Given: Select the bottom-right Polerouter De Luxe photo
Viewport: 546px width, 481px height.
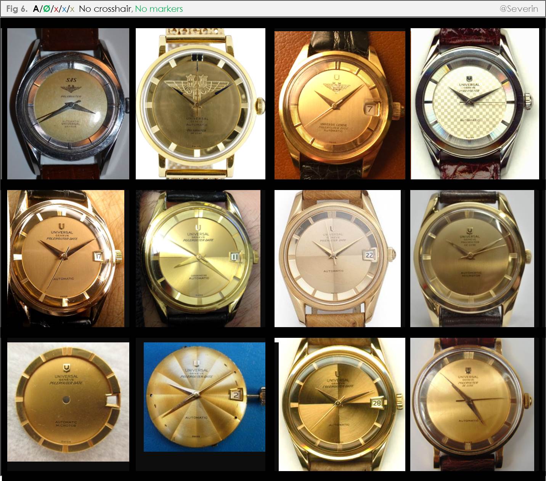Looking at the screenshot, I should coord(472,404).
